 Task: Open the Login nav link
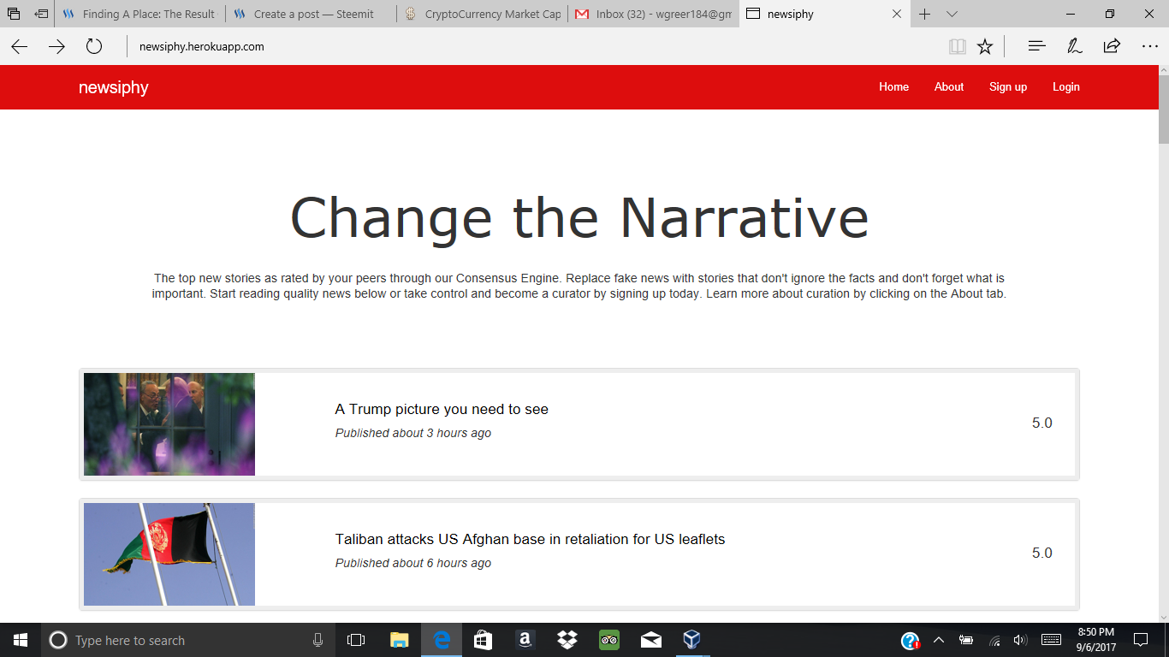pyautogui.click(x=1066, y=86)
